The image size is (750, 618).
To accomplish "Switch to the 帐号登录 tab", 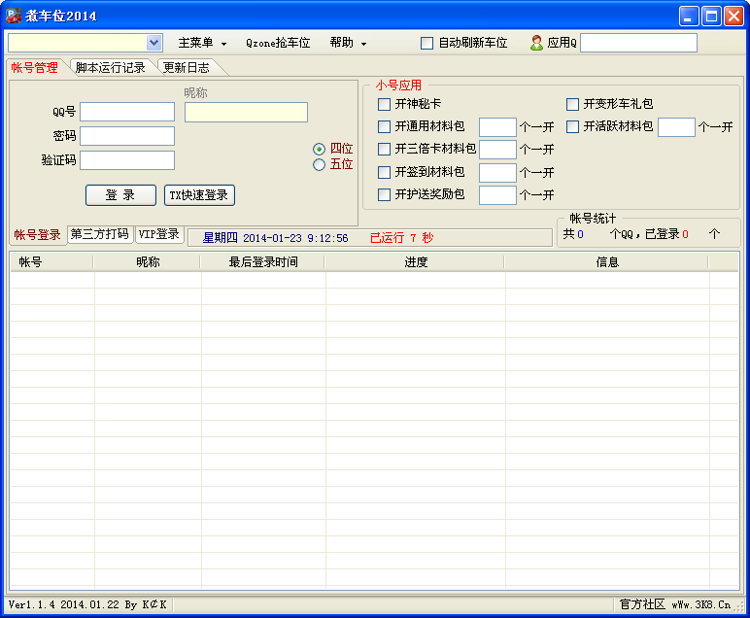I will tap(37, 235).
